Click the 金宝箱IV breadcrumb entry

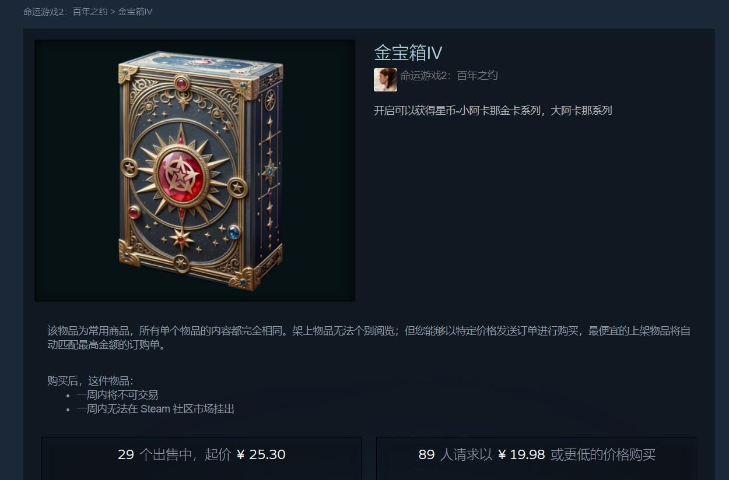coord(135,12)
